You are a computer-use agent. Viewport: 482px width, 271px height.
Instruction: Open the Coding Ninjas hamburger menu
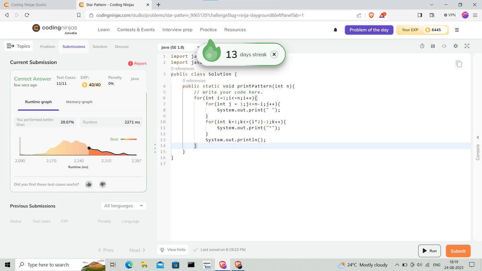tap(457, 30)
